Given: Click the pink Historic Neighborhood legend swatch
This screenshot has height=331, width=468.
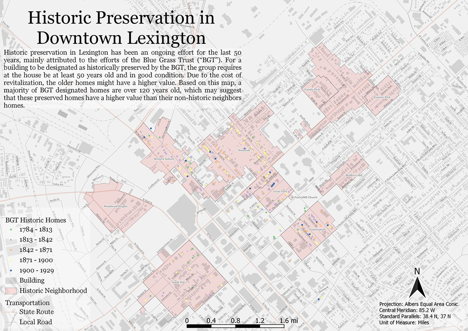Looking at the screenshot, I should coord(11,290).
